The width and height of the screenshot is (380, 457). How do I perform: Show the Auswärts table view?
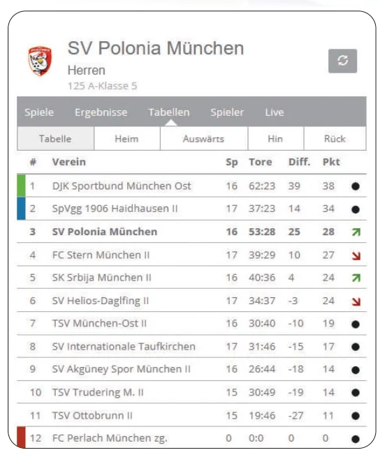coord(204,139)
